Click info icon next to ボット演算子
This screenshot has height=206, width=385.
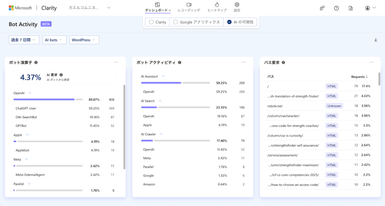[36, 63]
